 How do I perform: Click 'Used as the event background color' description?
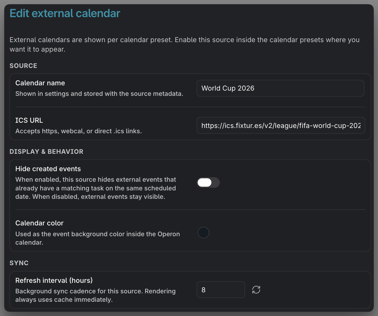coord(98,238)
